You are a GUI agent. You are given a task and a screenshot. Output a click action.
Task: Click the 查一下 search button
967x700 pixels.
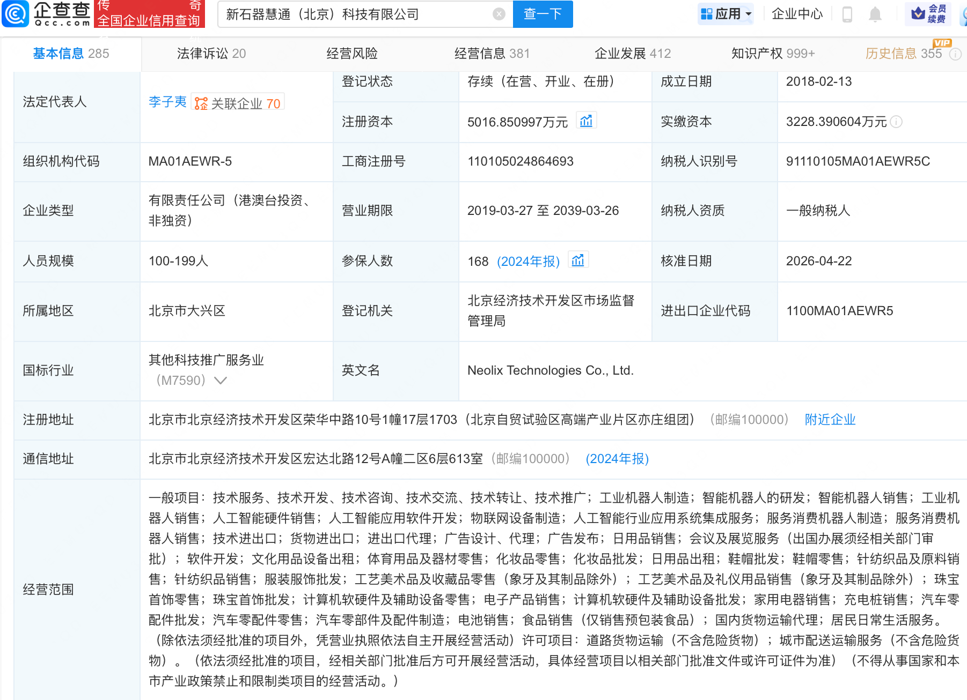coord(542,14)
